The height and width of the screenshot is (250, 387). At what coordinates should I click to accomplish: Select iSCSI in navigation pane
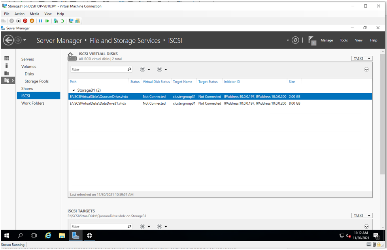[x=38, y=96]
